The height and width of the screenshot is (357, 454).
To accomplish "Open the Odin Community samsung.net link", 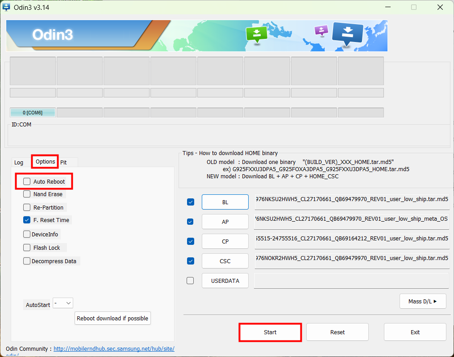I will coord(114,349).
